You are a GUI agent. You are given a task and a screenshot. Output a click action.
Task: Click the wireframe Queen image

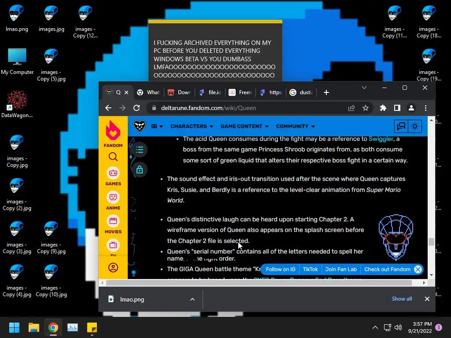pos(396,237)
